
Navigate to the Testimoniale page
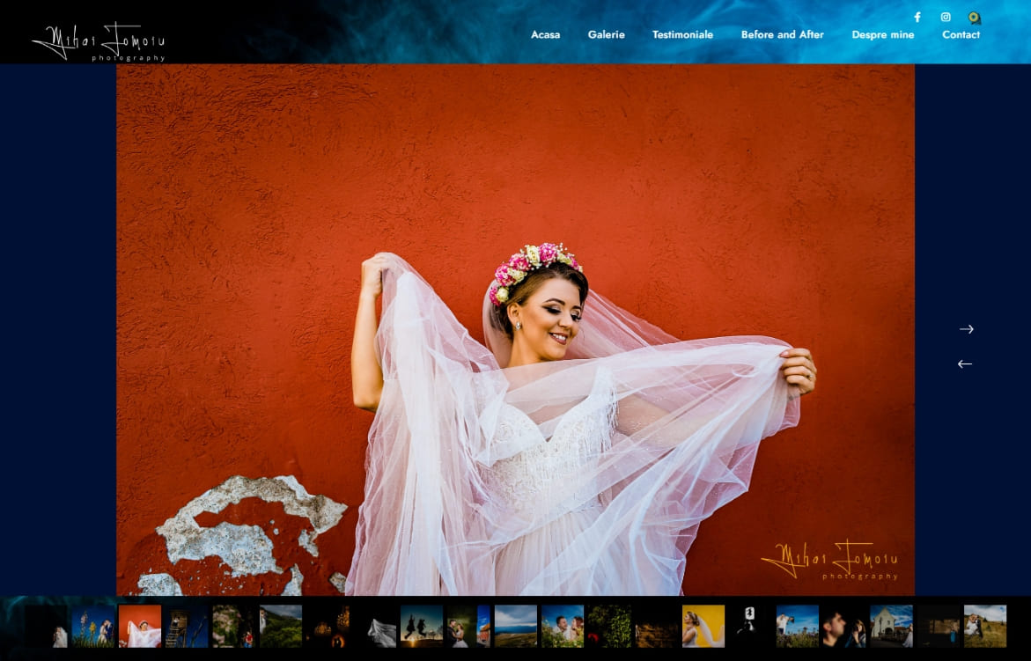(x=682, y=35)
